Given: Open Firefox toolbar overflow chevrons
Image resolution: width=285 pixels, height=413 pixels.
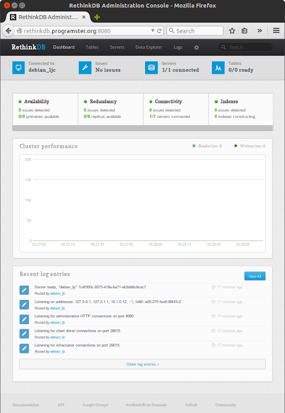Looking at the screenshot, I should (260, 31).
